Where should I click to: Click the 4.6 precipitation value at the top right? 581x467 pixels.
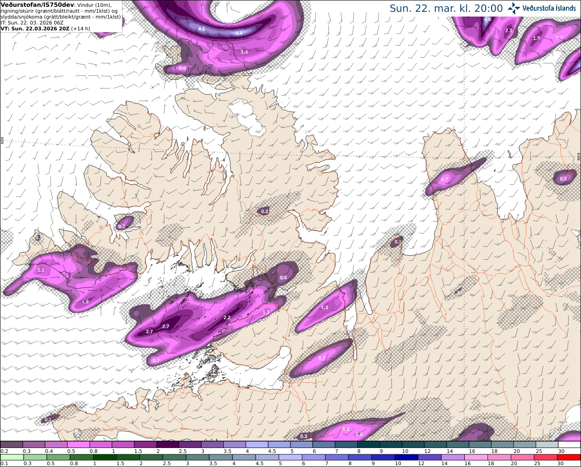tap(487, 19)
